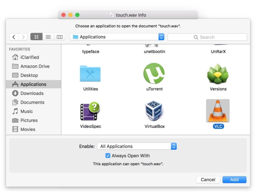The height and width of the screenshot is (194, 256).
Task: Open Downloads in sidebar
Action: pos(34,93)
